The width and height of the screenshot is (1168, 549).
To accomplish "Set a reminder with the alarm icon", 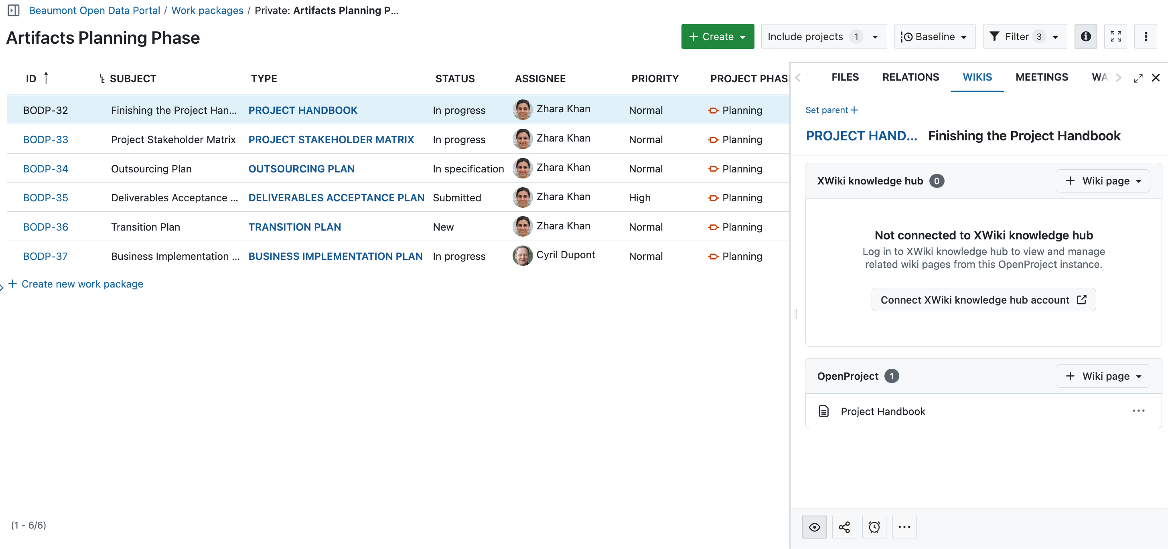I will 874,527.
